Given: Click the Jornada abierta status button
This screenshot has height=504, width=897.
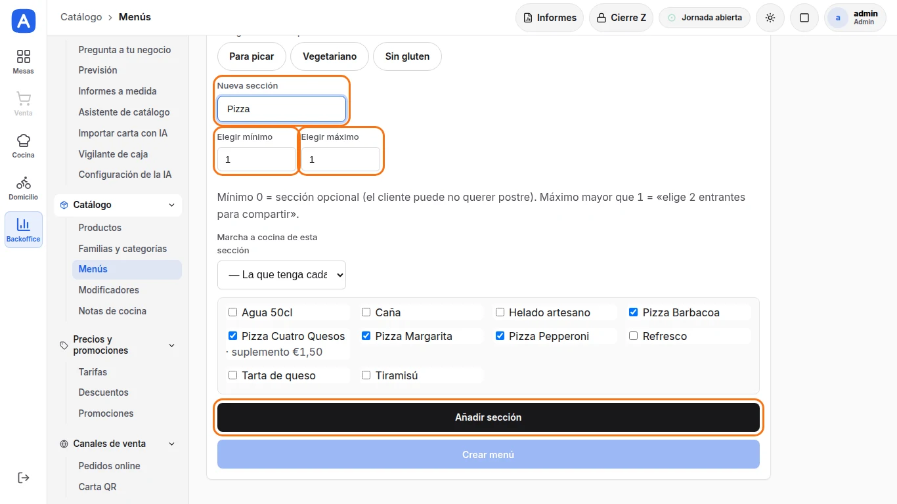Looking at the screenshot, I should (705, 18).
